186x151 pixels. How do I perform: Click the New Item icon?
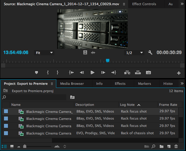click(x=169, y=147)
